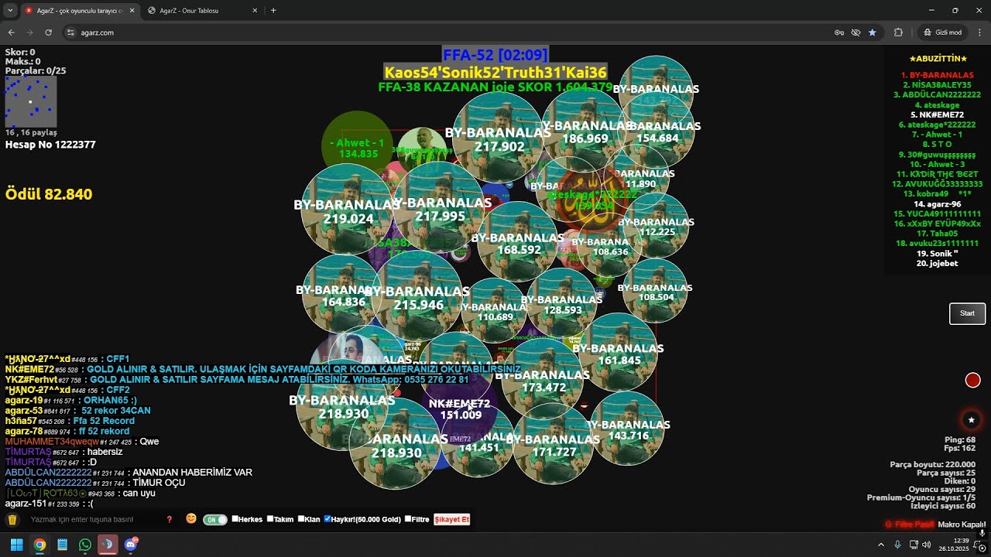Check the Takım chat checkbox
Screen dimensions: 991x557
click(x=270, y=519)
